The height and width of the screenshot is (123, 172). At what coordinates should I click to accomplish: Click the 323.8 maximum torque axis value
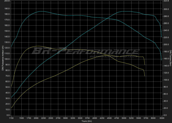166,1
